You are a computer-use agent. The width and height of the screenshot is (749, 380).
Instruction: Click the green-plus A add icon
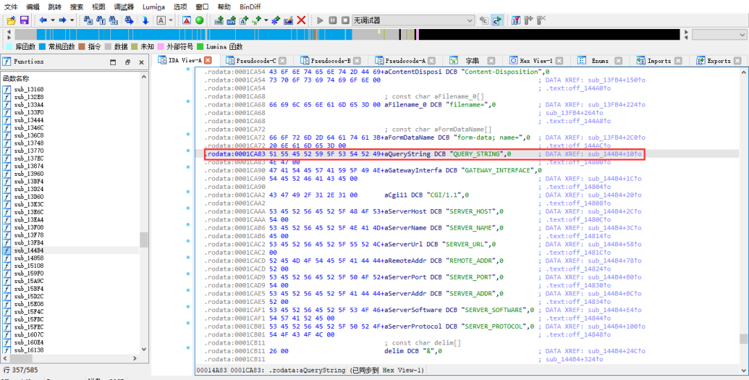[x=244, y=21]
